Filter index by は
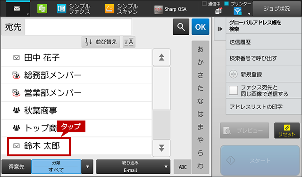The width and height of the screenshot is (302, 177). [200, 114]
